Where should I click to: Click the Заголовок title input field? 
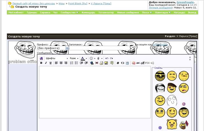pyautogui.click(x=99, y=48)
